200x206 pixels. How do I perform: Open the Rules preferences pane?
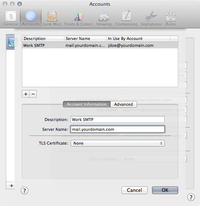tap(171, 19)
